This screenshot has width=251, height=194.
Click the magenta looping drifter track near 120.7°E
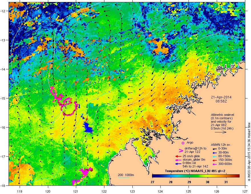pyautogui.click(x=64, y=102)
